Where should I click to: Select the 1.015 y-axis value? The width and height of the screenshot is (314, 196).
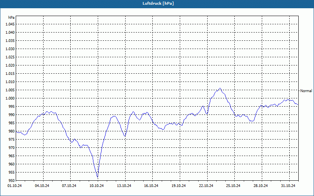point(10,74)
